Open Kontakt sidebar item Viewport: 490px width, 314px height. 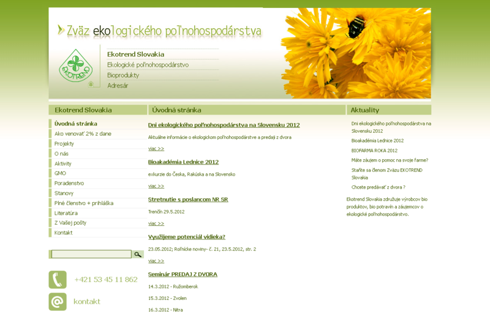tap(63, 233)
